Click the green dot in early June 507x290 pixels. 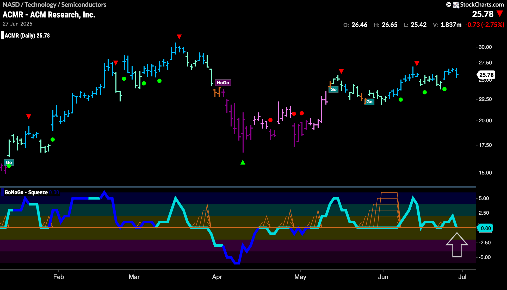[x=401, y=100]
